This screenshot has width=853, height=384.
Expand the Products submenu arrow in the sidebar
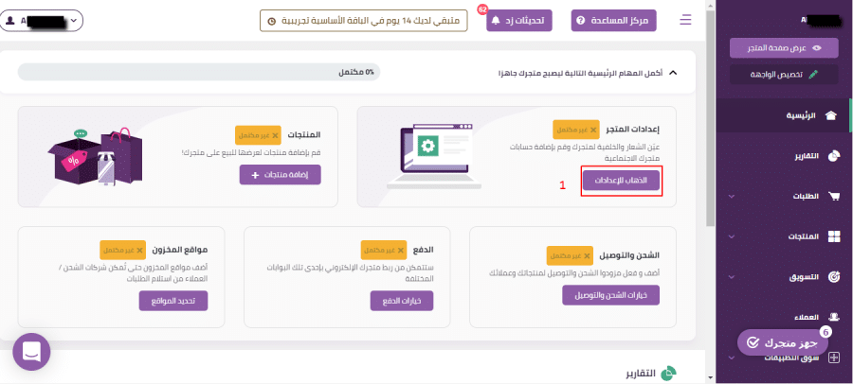point(731,236)
